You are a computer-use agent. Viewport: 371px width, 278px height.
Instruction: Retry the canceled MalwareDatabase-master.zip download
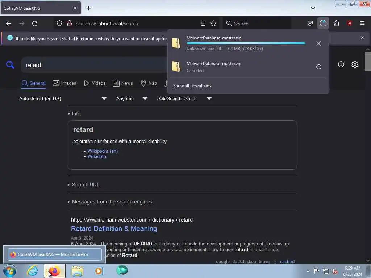[x=319, y=67]
